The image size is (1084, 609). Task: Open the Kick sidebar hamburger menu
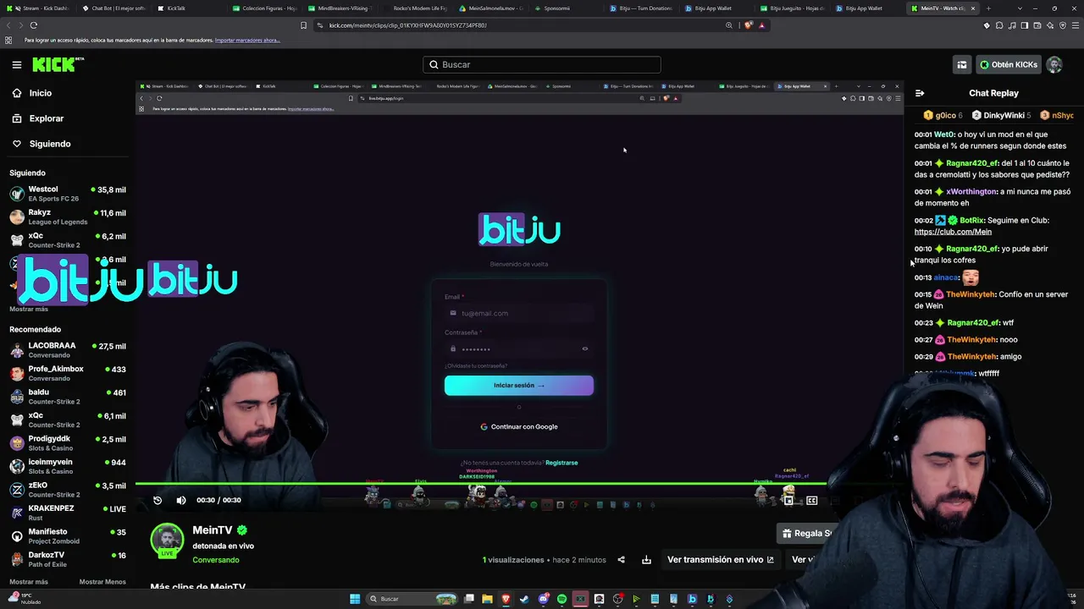tap(16, 64)
